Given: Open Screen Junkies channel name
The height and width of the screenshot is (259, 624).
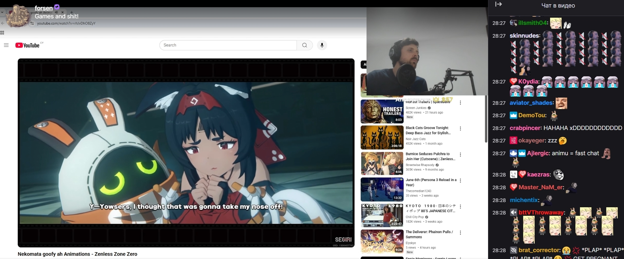Looking at the screenshot, I should [416, 108].
